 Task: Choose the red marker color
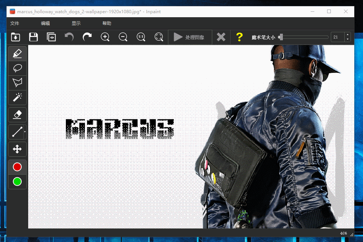17,167
